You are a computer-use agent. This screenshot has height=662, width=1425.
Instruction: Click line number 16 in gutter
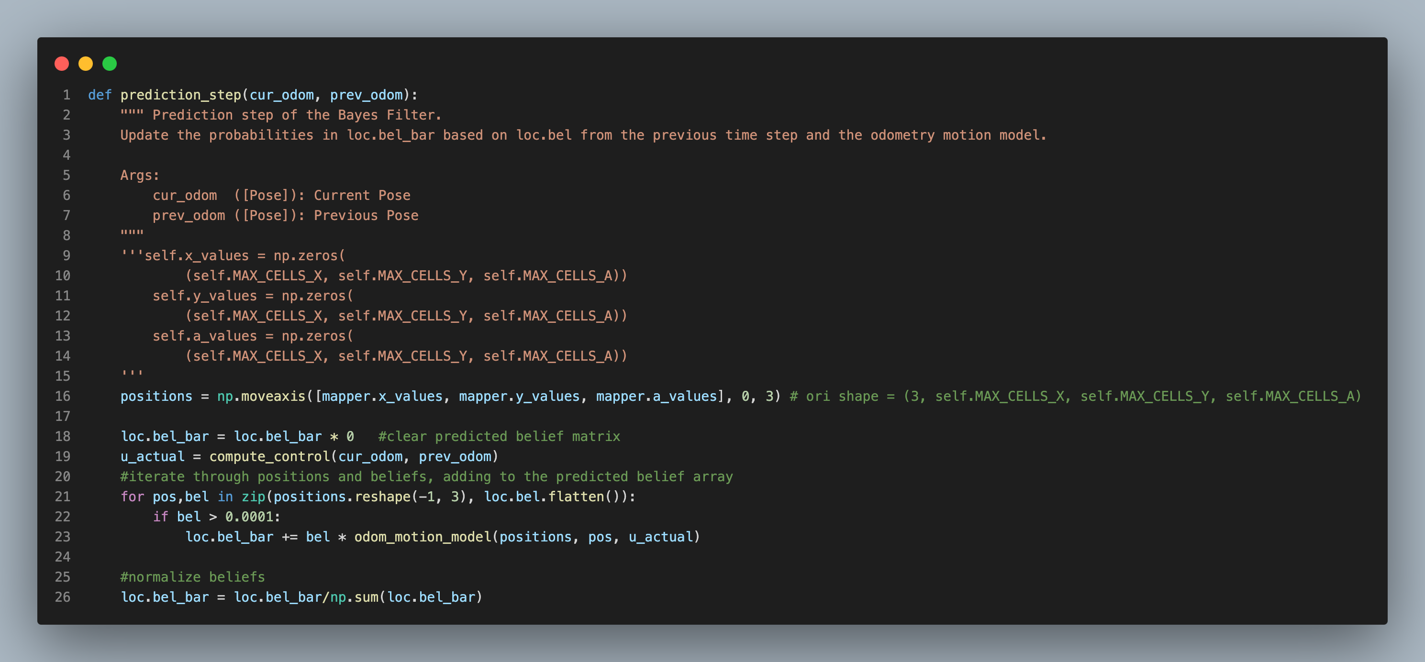63,397
